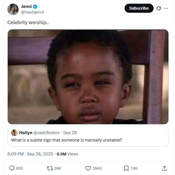Click the blue verified badge
The width and height of the screenshot is (175, 175).
coord(35,7)
